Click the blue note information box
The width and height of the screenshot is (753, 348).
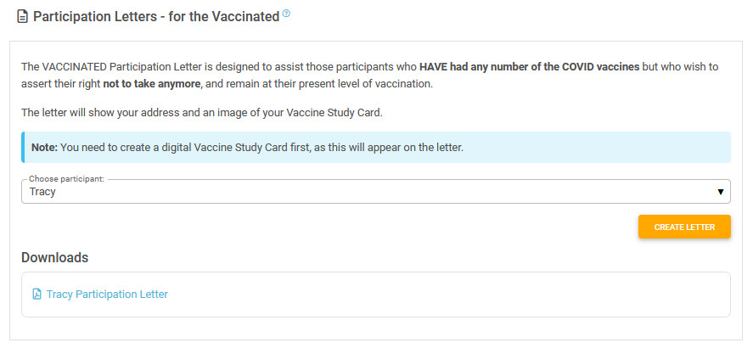pyautogui.click(x=376, y=148)
